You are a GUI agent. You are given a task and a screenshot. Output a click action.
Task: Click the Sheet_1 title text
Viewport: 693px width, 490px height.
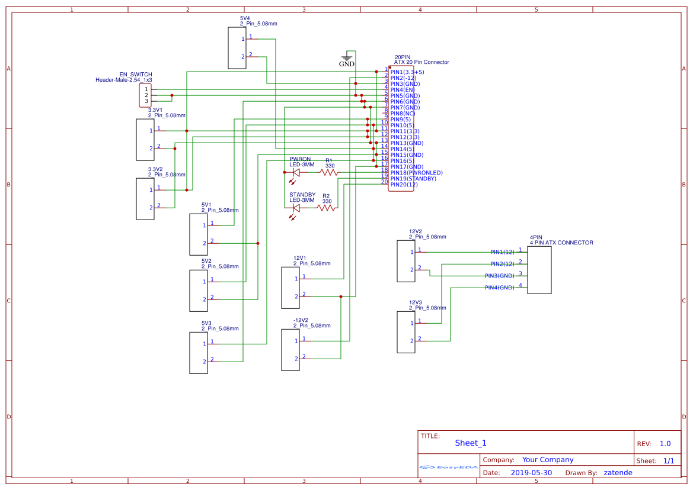470,442
